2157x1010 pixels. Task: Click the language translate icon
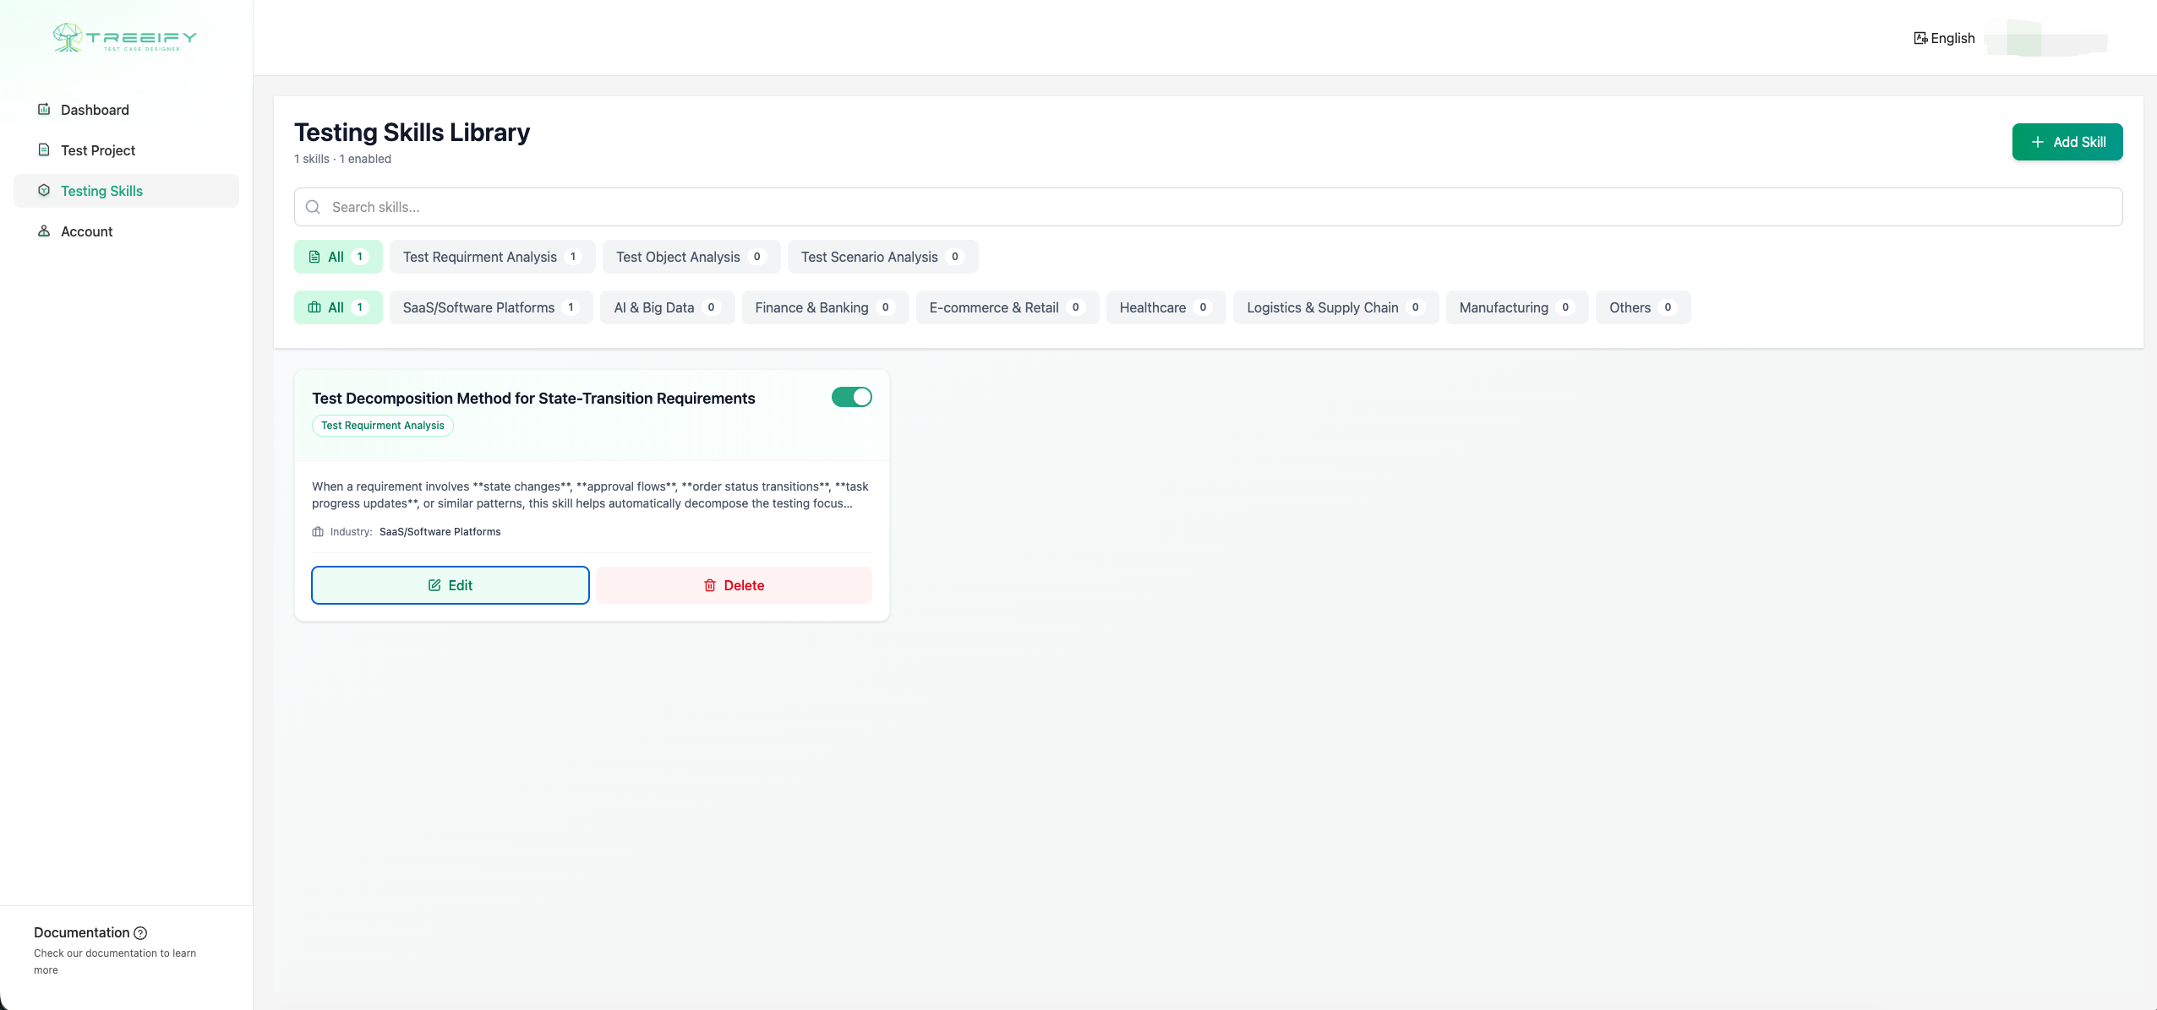(x=1920, y=38)
